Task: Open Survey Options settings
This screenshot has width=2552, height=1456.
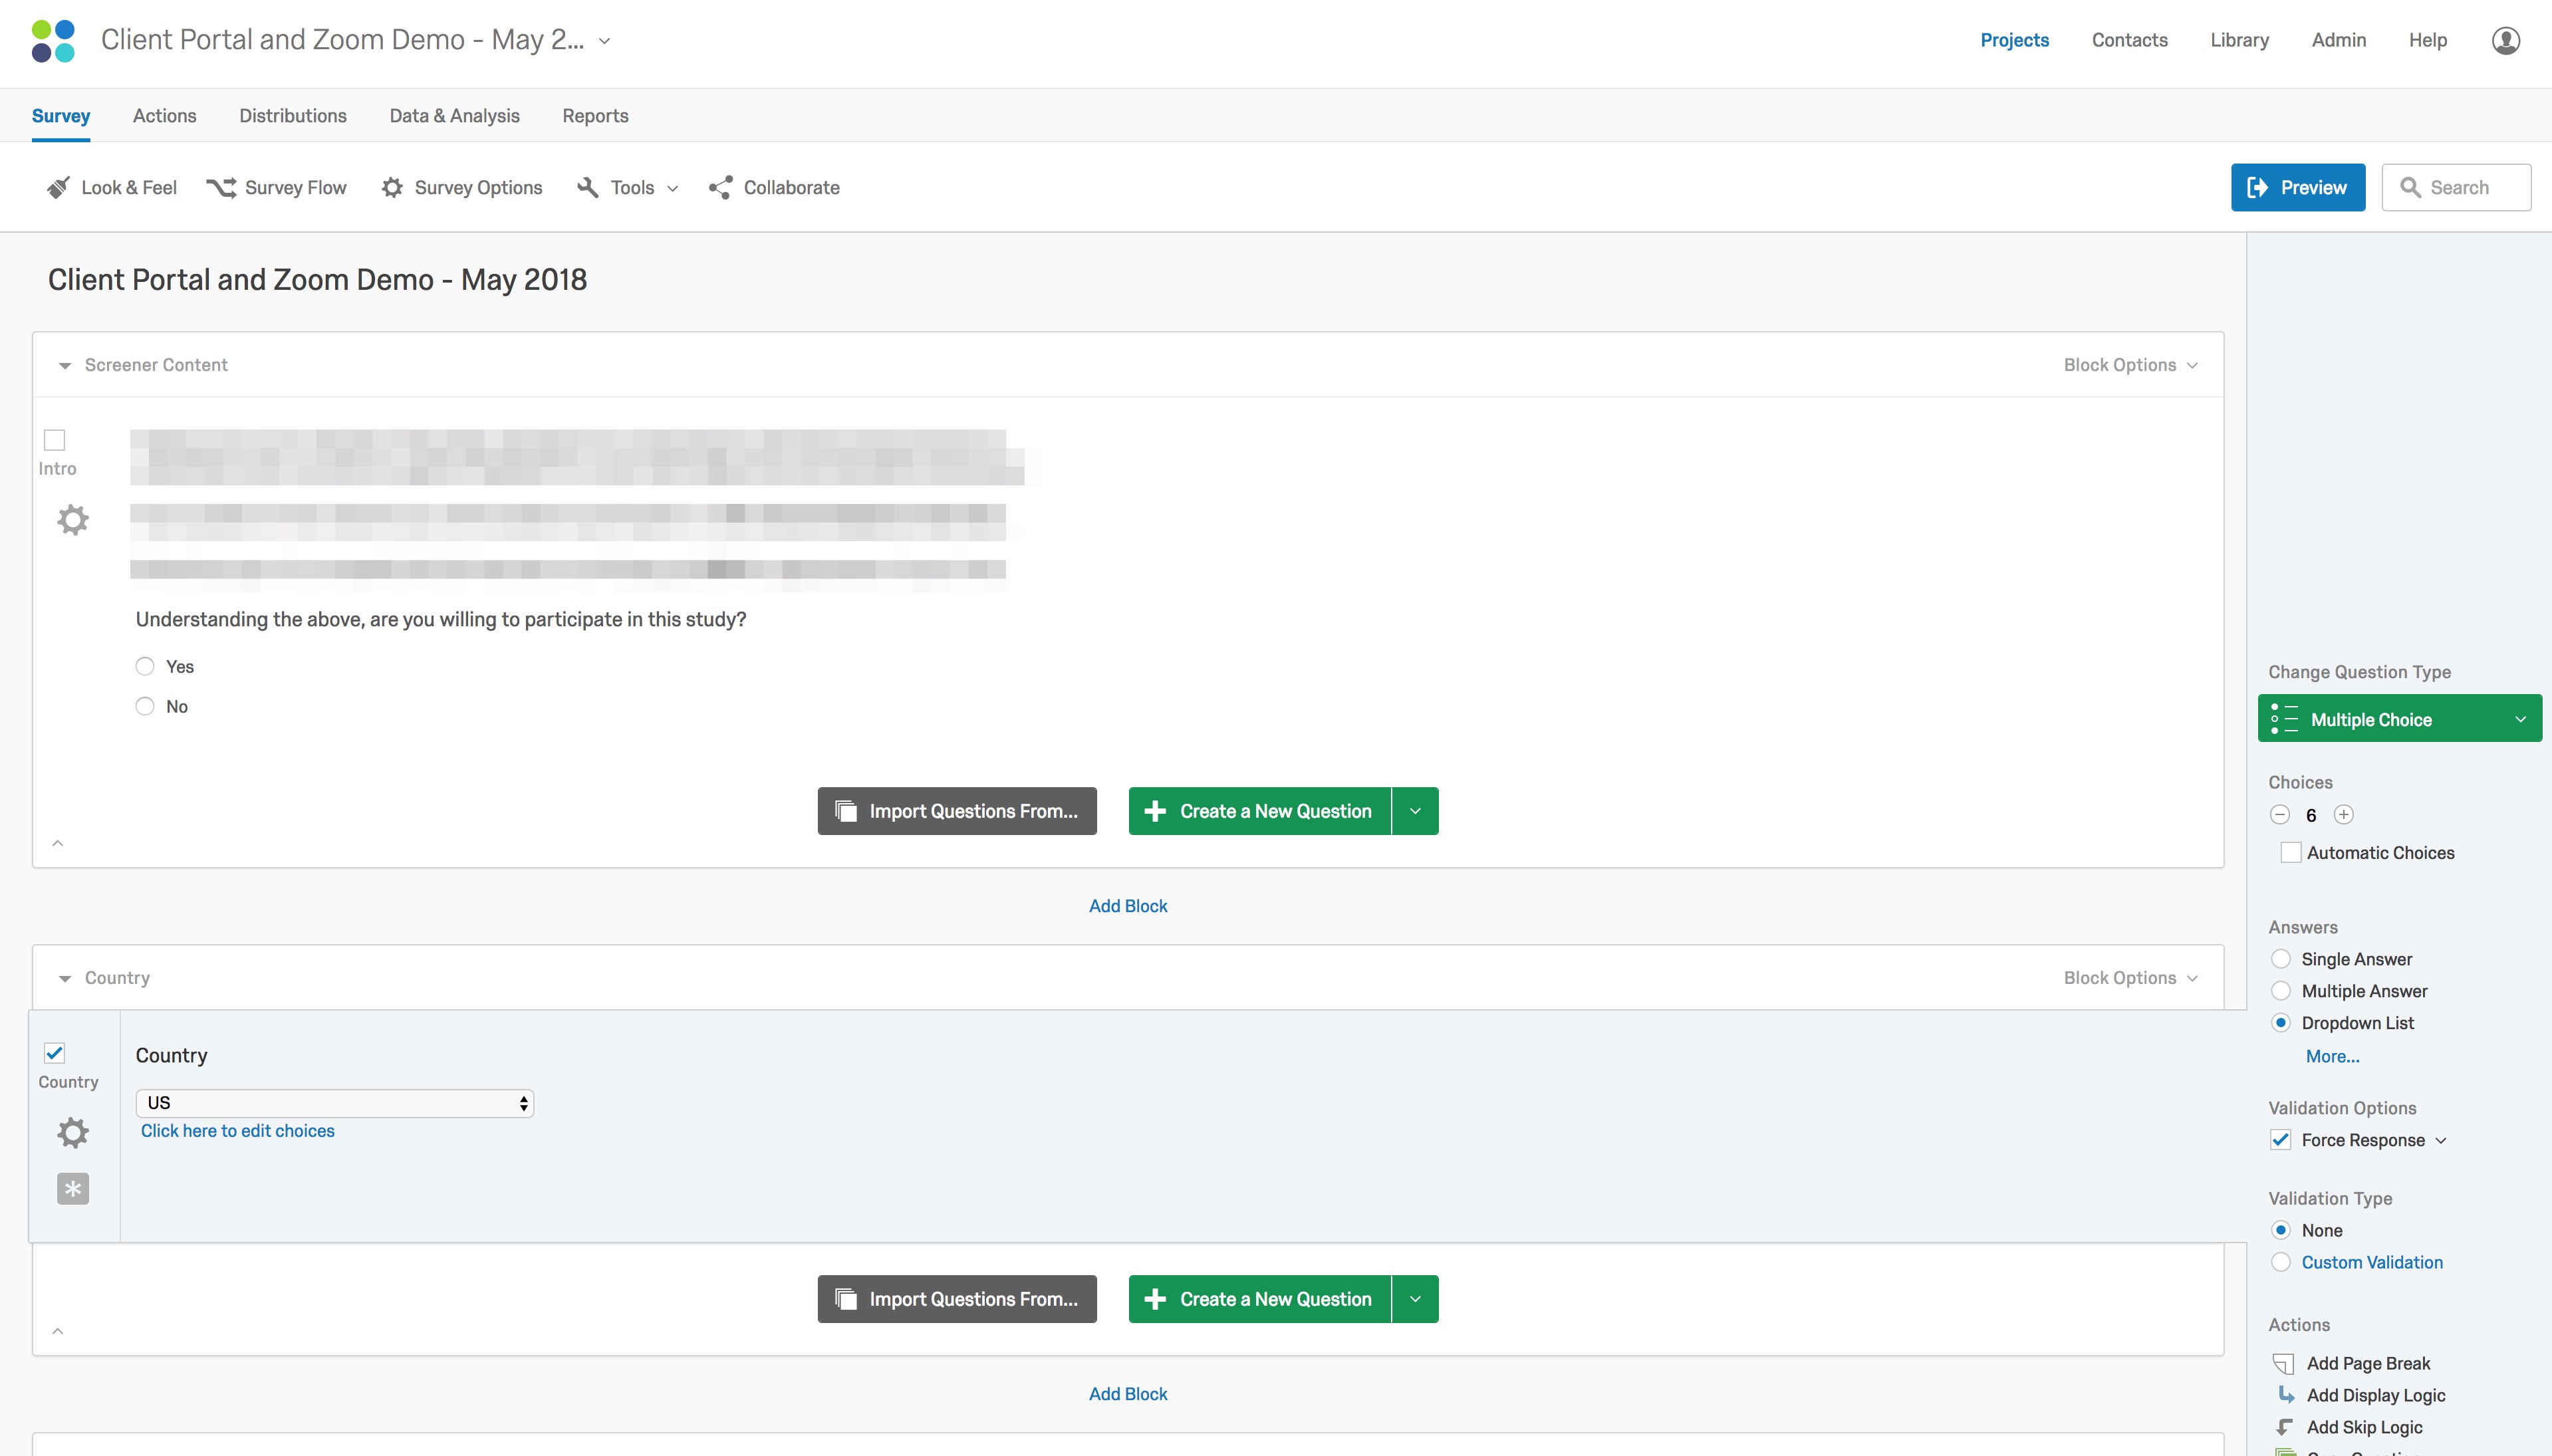Action: tap(461, 187)
